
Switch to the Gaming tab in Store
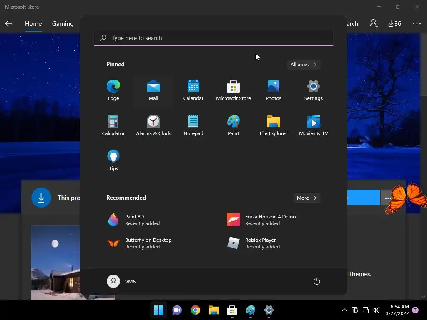[x=63, y=24]
